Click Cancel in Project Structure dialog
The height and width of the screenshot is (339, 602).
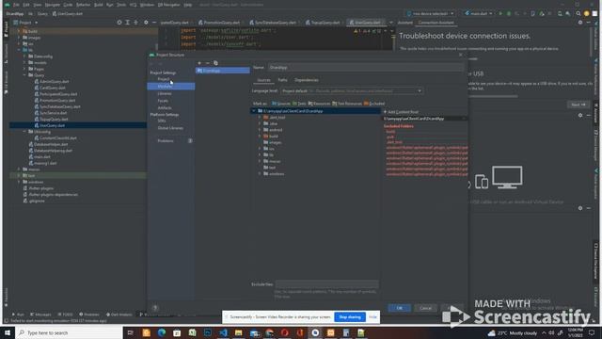pyautogui.click(x=425, y=308)
